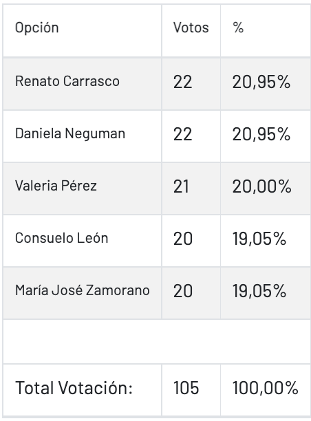The width and height of the screenshot is (311, 421).
Task: Click María José Zamorano's 19,05% percentage
Action: [259, 291]
